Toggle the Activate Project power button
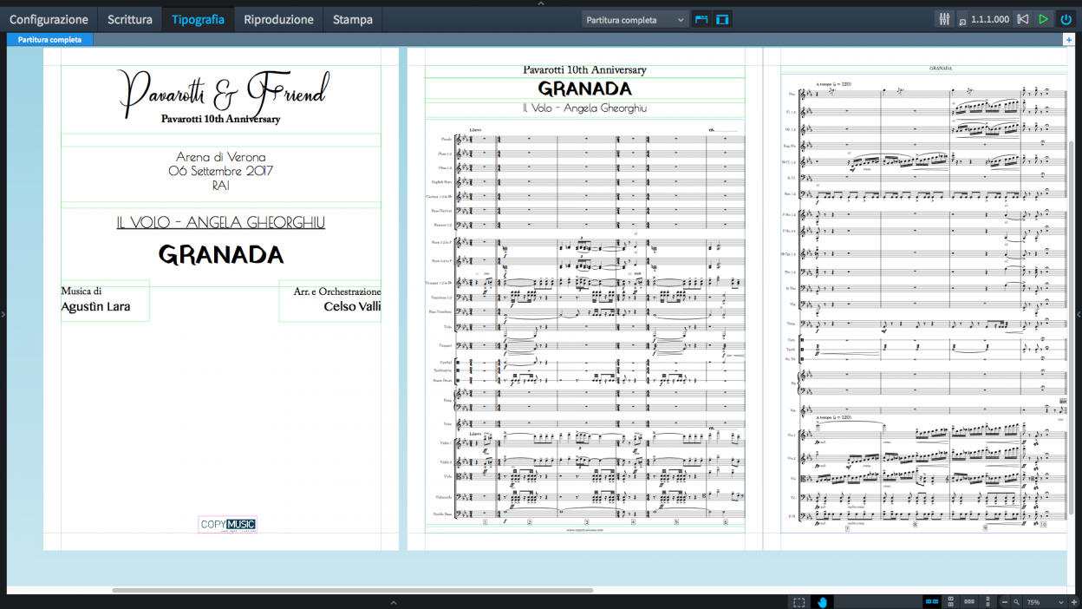The width and height of the screenshot is (1082, 609). (x=1066, y=19)
